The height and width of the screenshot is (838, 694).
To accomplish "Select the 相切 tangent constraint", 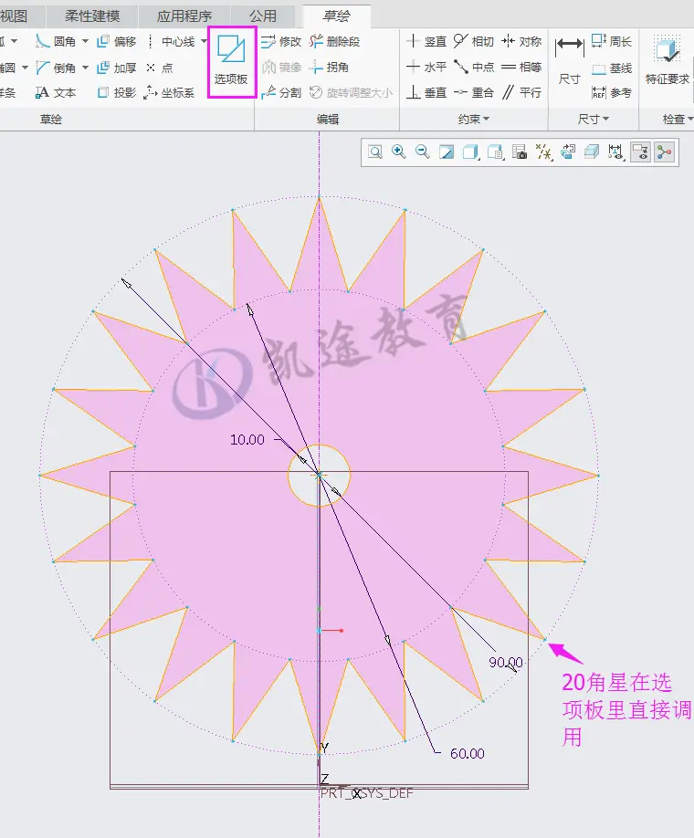I will point(474,41).
